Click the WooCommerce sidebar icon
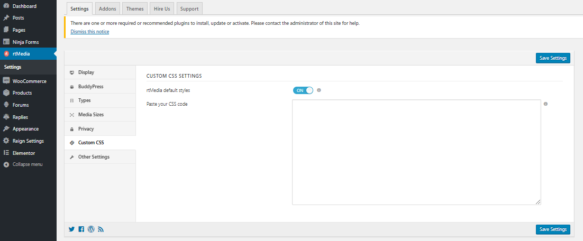The width and height of the screenshot is (583, 241). [x=6, y=81]
